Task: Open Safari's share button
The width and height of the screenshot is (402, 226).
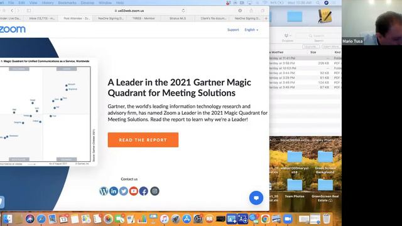Action: 251,11
